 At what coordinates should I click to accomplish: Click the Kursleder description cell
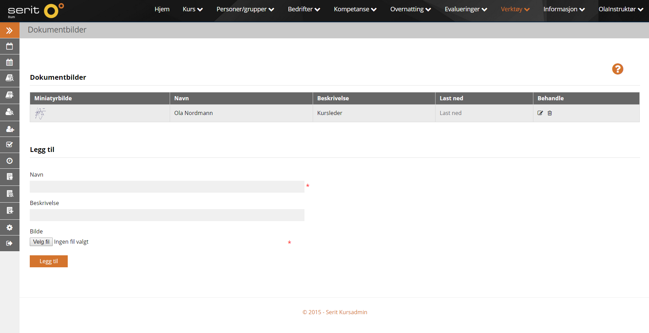click(374, 113)
